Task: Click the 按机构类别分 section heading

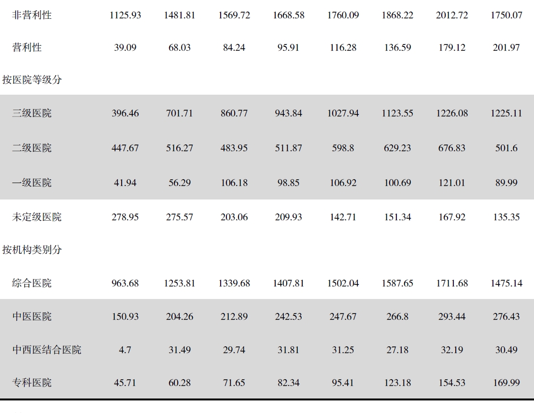Action: click(x=32, y=250)
